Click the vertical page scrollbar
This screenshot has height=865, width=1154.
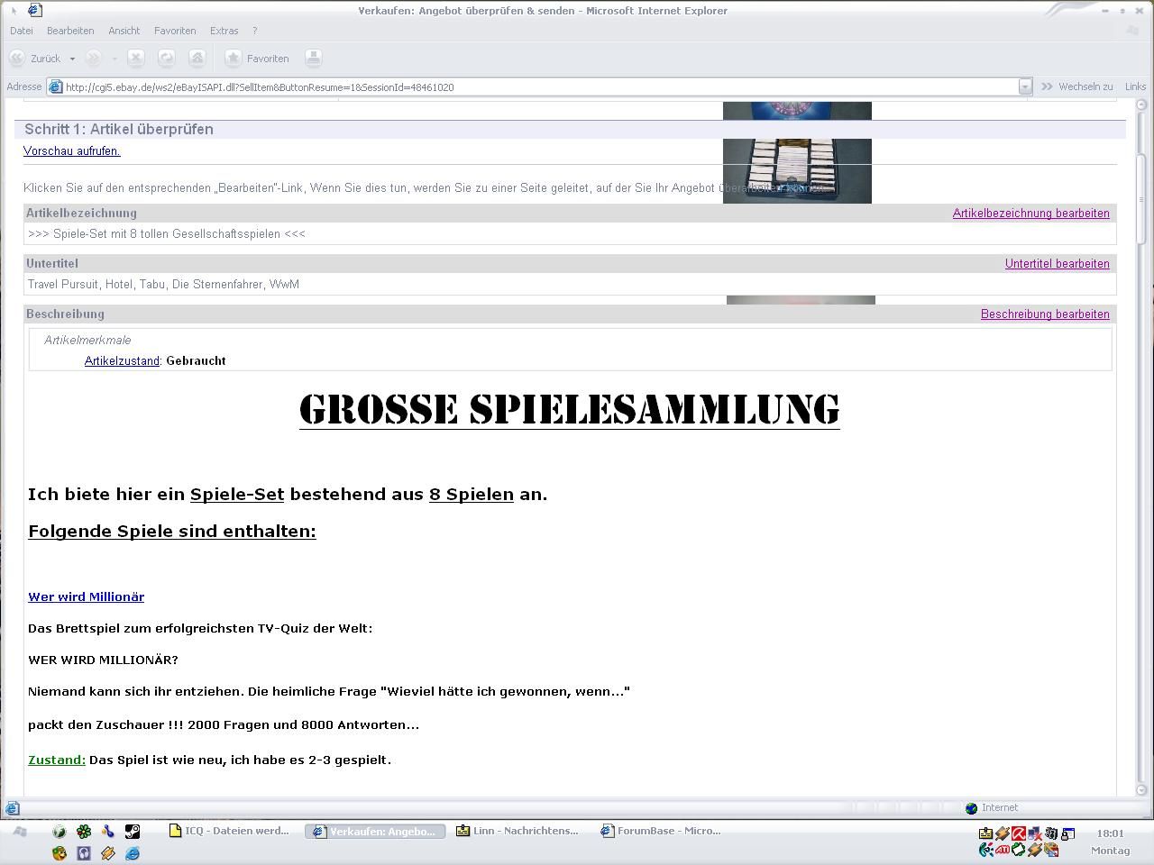coord(1140,449)
